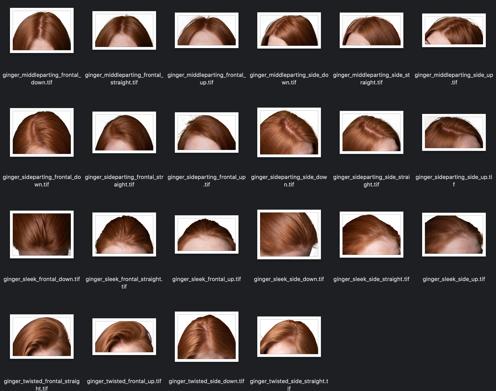Select the ginger_sideparting_side_straight.tif thumbnail

[x=371, y=132]
